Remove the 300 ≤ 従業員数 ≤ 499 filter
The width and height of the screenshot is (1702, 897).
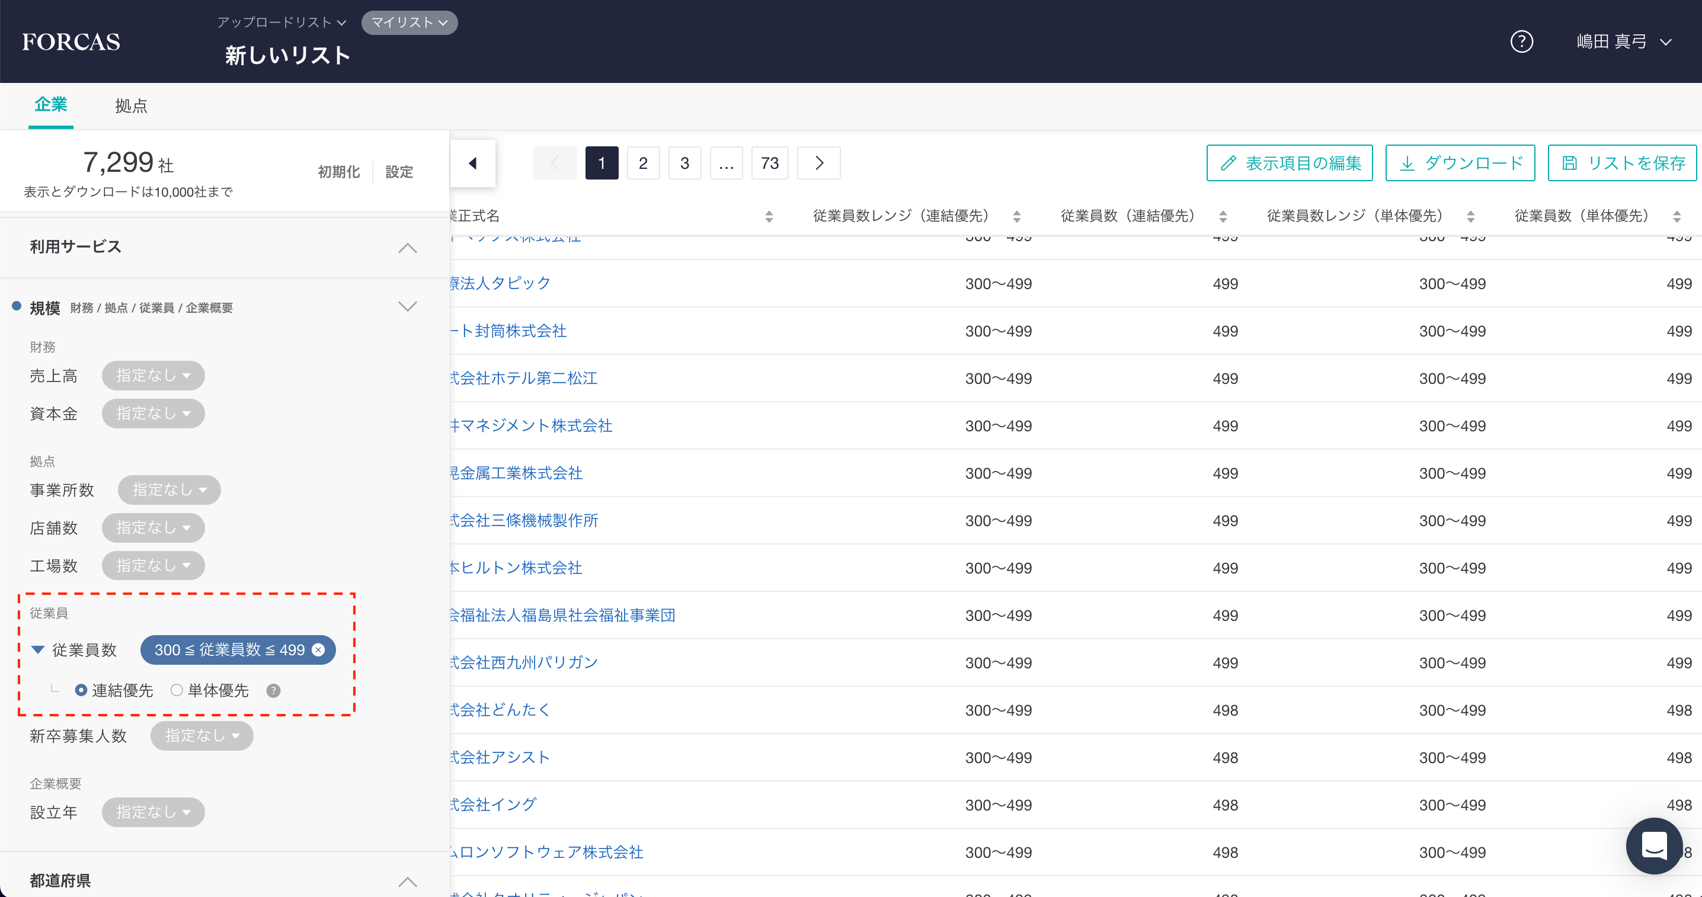[x=318, y=650]
